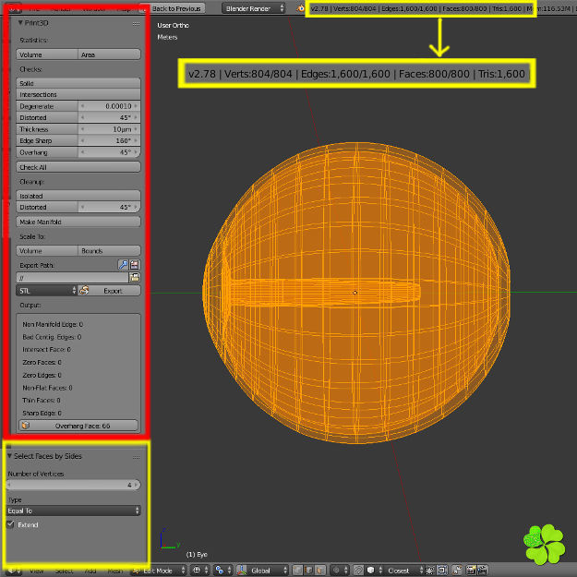
Task: Open viewport shading selector in the 3D header
Action: pyautogui.click(x=200, y=571)
